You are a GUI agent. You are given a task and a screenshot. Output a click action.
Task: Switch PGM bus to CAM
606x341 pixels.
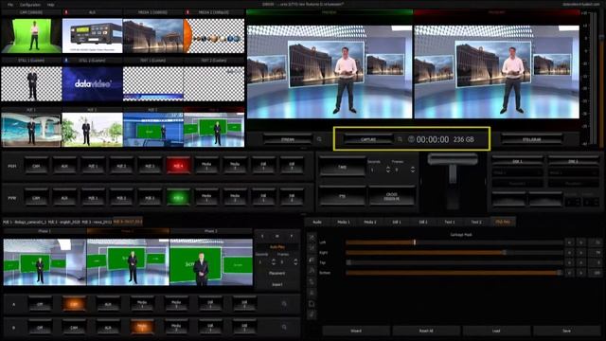tap(36, 166)
